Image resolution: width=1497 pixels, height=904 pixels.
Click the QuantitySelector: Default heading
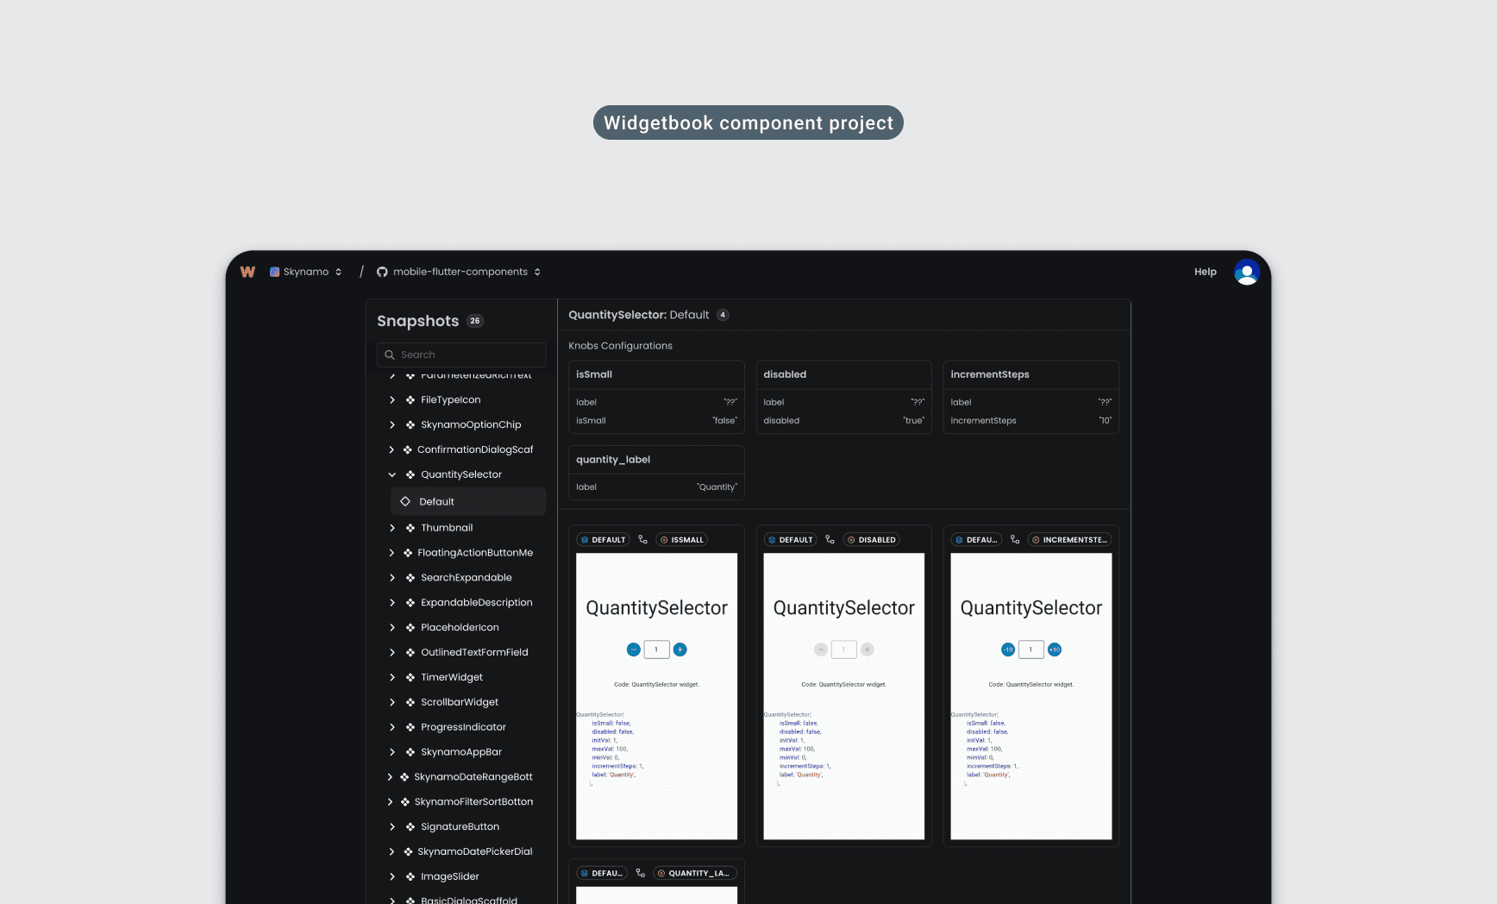click(638, 315)
